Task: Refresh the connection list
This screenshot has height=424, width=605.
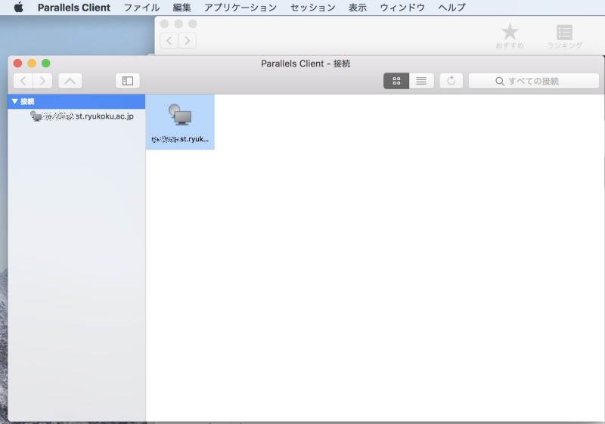Action: pyautogui.click(x=451, y=81)
